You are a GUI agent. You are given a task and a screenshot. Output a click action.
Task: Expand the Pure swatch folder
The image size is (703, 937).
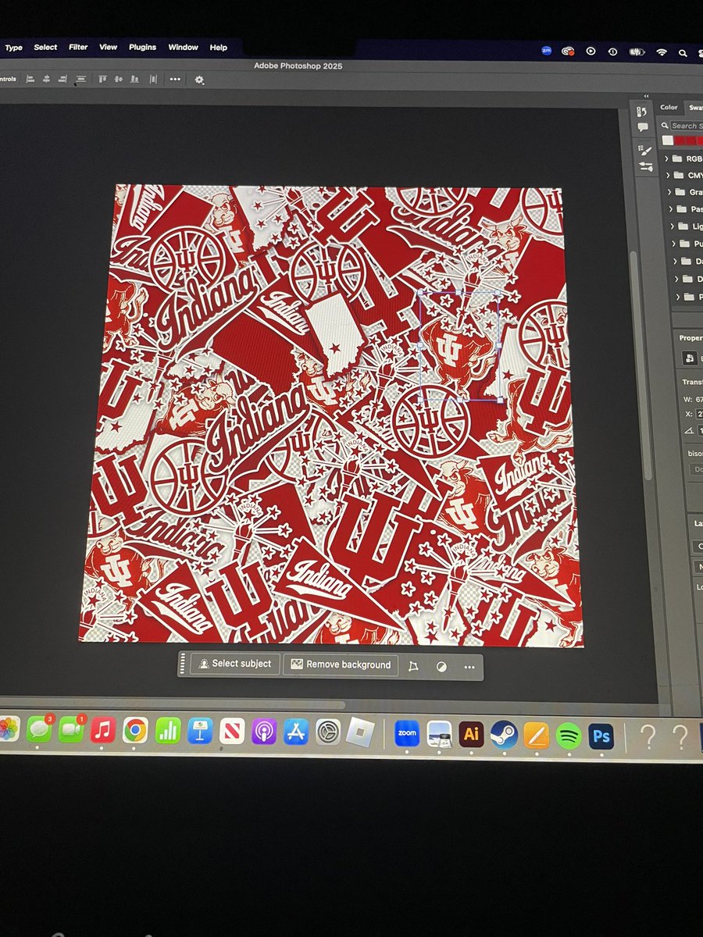[675, 244]
